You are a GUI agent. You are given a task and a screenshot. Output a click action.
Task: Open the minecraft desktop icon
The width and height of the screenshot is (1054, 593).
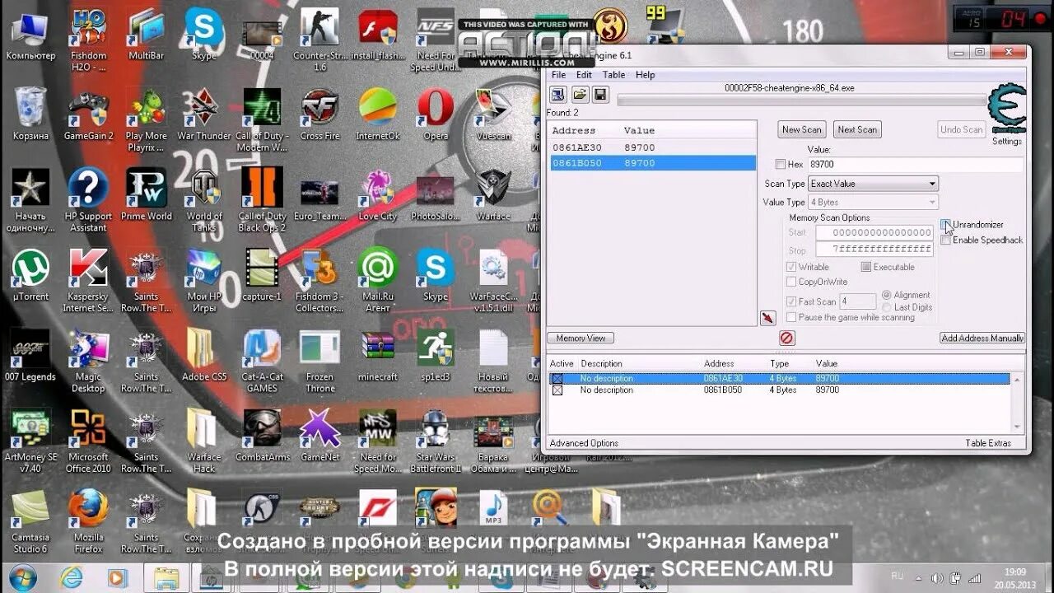click(x=378, y=356)
